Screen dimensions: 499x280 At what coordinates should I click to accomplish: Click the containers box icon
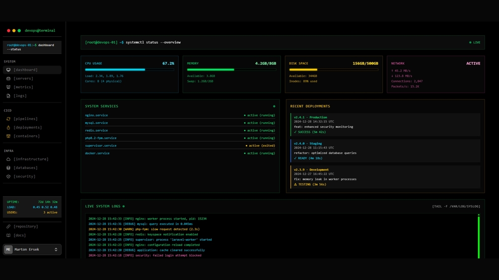click(x=8, y=136)
